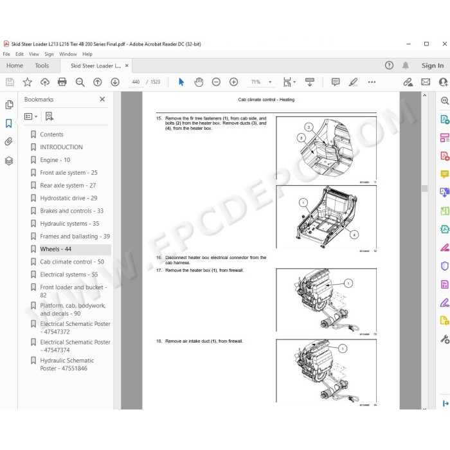This screenshot has width=450, height=450.
Task: Click the Sign In button
Action: tap(433, 66)
